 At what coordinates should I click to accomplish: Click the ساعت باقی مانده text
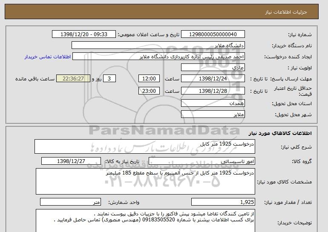35,79
